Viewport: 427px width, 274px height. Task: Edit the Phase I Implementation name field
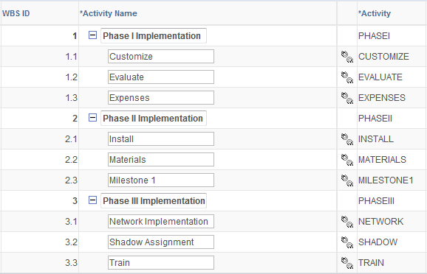(x=154, y=35)
